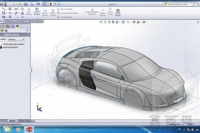
Task: Select the Slot sketch tool
Action: pyautogui.click(x=4, y=17)
